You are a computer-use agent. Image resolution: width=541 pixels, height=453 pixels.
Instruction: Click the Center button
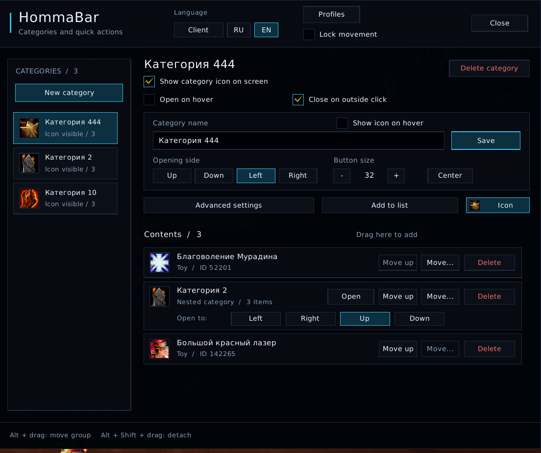coord(450,175)
